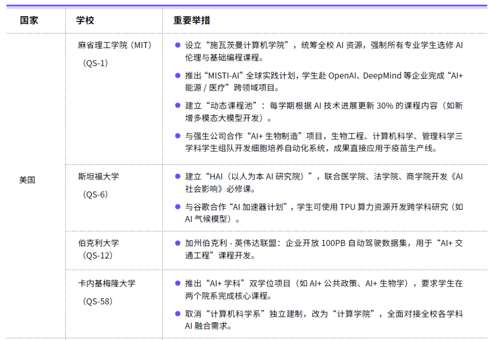
Task: Click the bullet dot before 取消“计算机科学系”
Action: click(177, 314)
